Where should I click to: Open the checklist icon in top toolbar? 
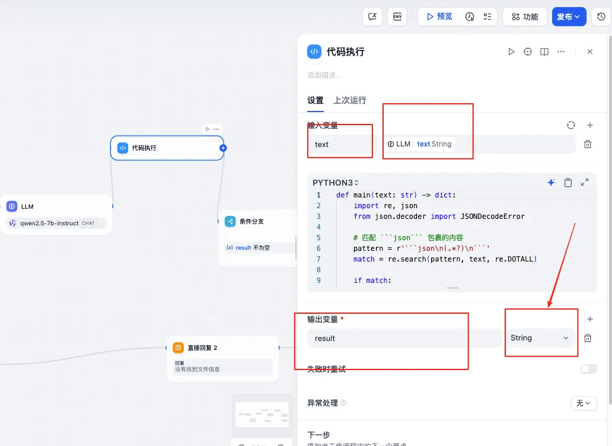tap(487, 17)
